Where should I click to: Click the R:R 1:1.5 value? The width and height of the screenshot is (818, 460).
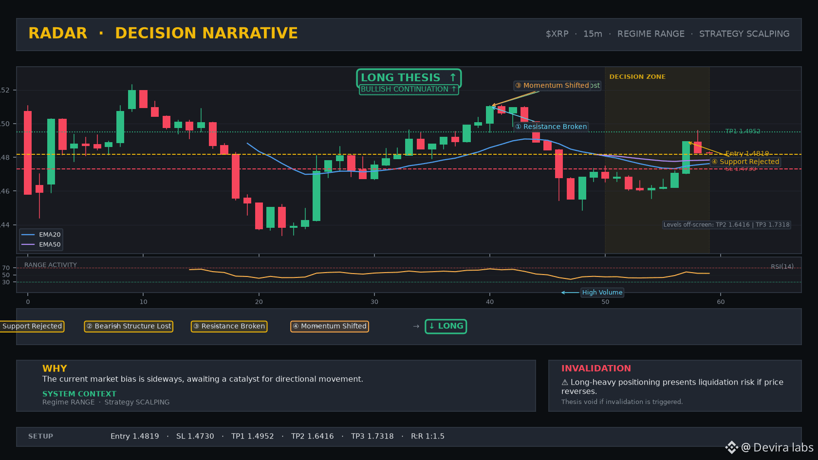pos(428,437)
